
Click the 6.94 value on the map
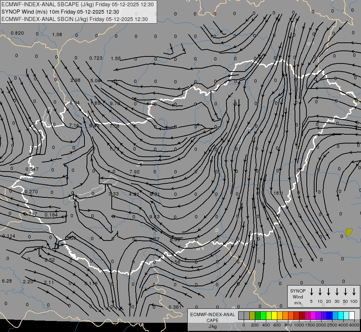(74, 103)
